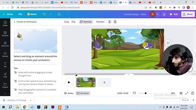
Task: Enter fullscreen presentation mode
Action: pos(187,93)
